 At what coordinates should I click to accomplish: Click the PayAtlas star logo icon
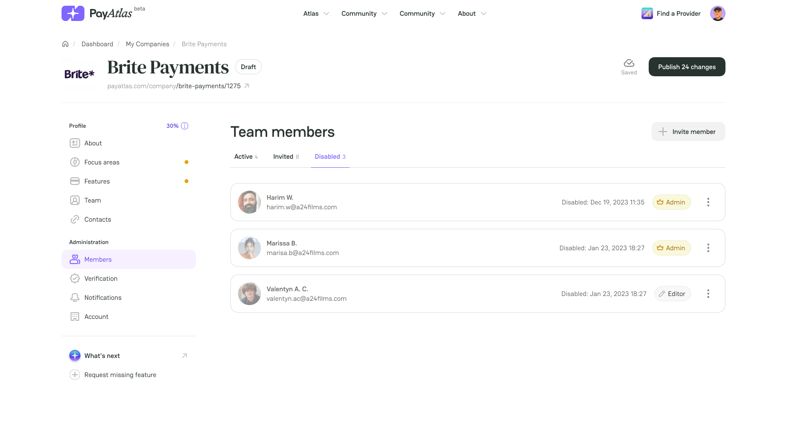pos(73,13)
